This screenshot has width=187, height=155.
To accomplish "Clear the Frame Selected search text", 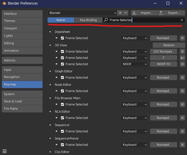I will tap(182, 20).
